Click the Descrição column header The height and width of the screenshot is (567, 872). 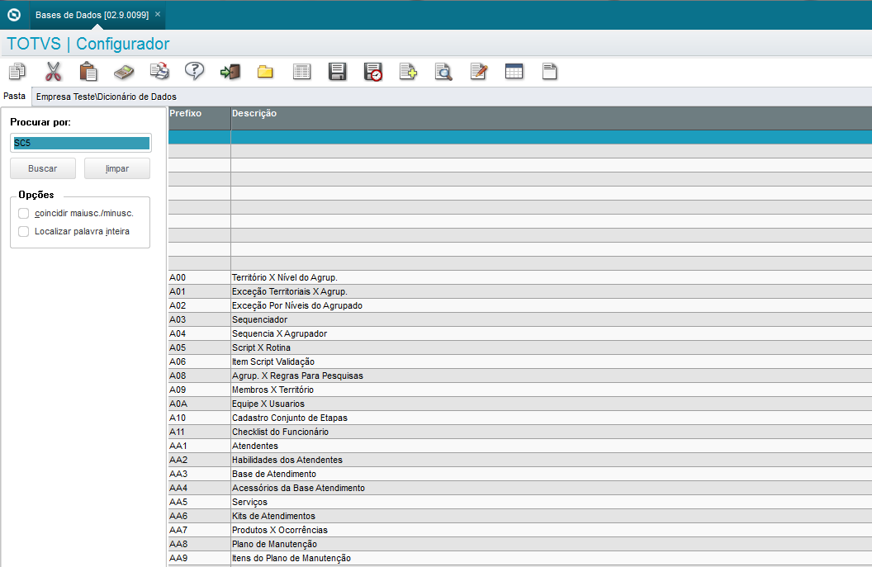point(551,118)
